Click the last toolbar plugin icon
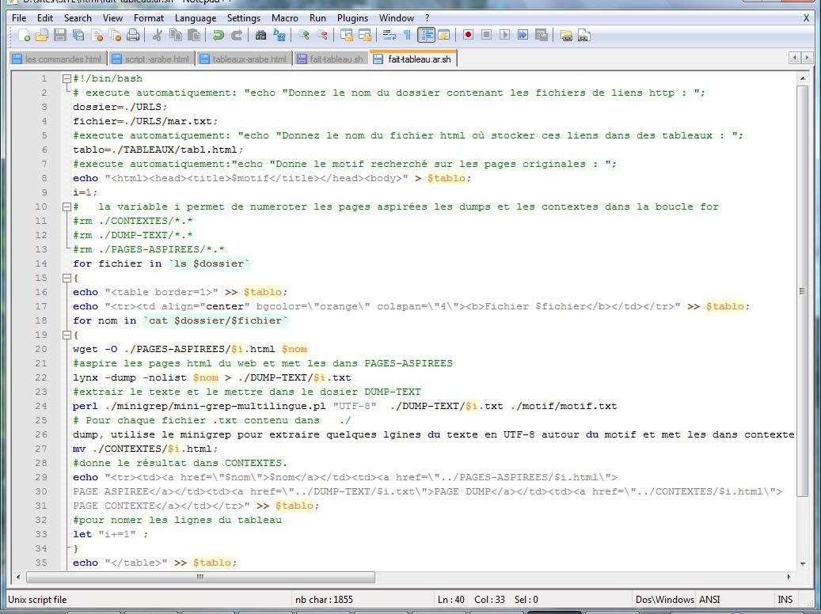The height and width of the screenshot is (614, 821). click(583, 36)
